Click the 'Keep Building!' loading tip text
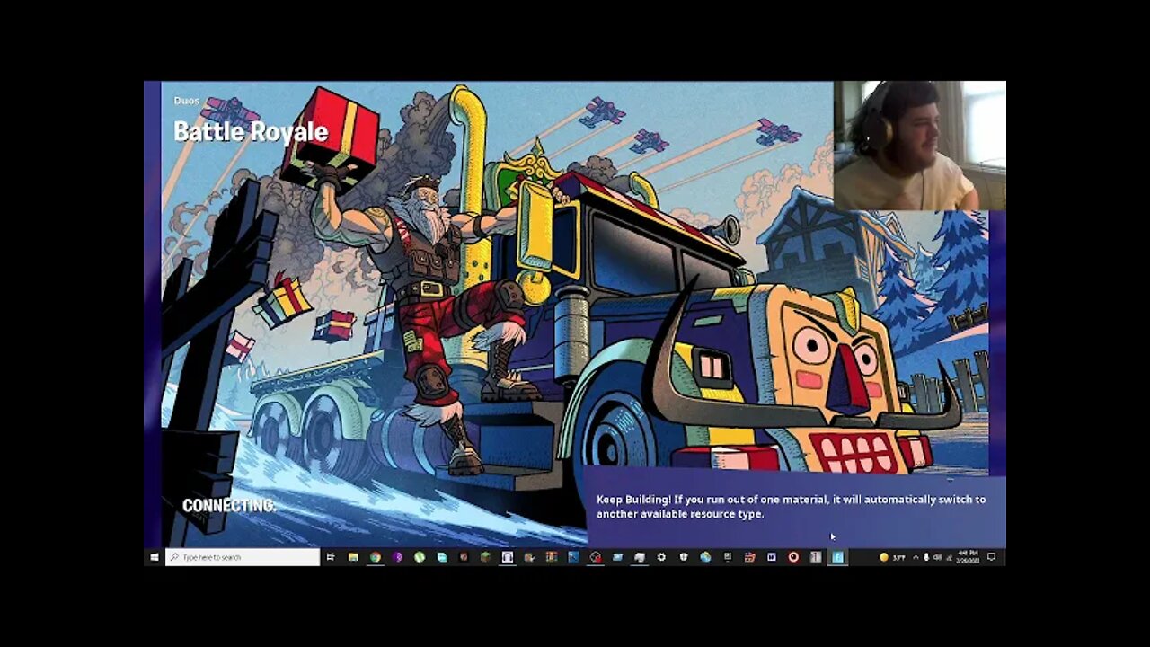Image resolution: width=1150 pixels, height=647 pixels. 791,506
